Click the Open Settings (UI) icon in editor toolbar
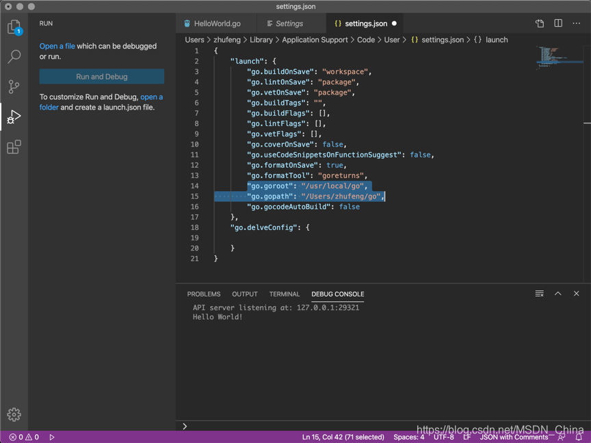 [540, 23]
